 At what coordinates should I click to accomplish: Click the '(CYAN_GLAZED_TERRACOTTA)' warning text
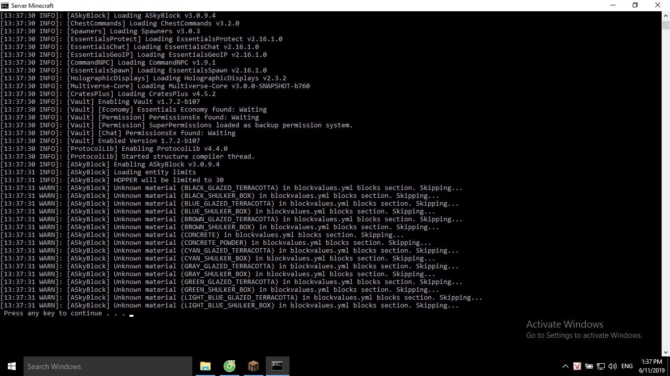point(228,251)
